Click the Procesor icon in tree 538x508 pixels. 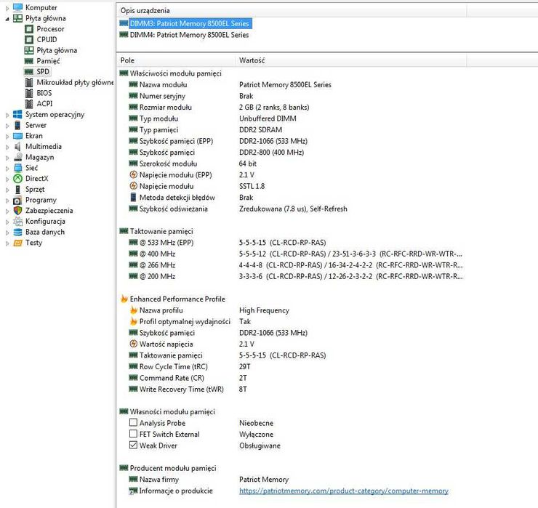pos(29,29)
